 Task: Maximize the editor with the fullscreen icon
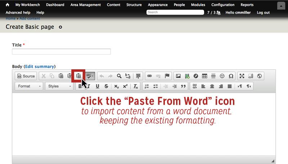(x=242, y=76)
